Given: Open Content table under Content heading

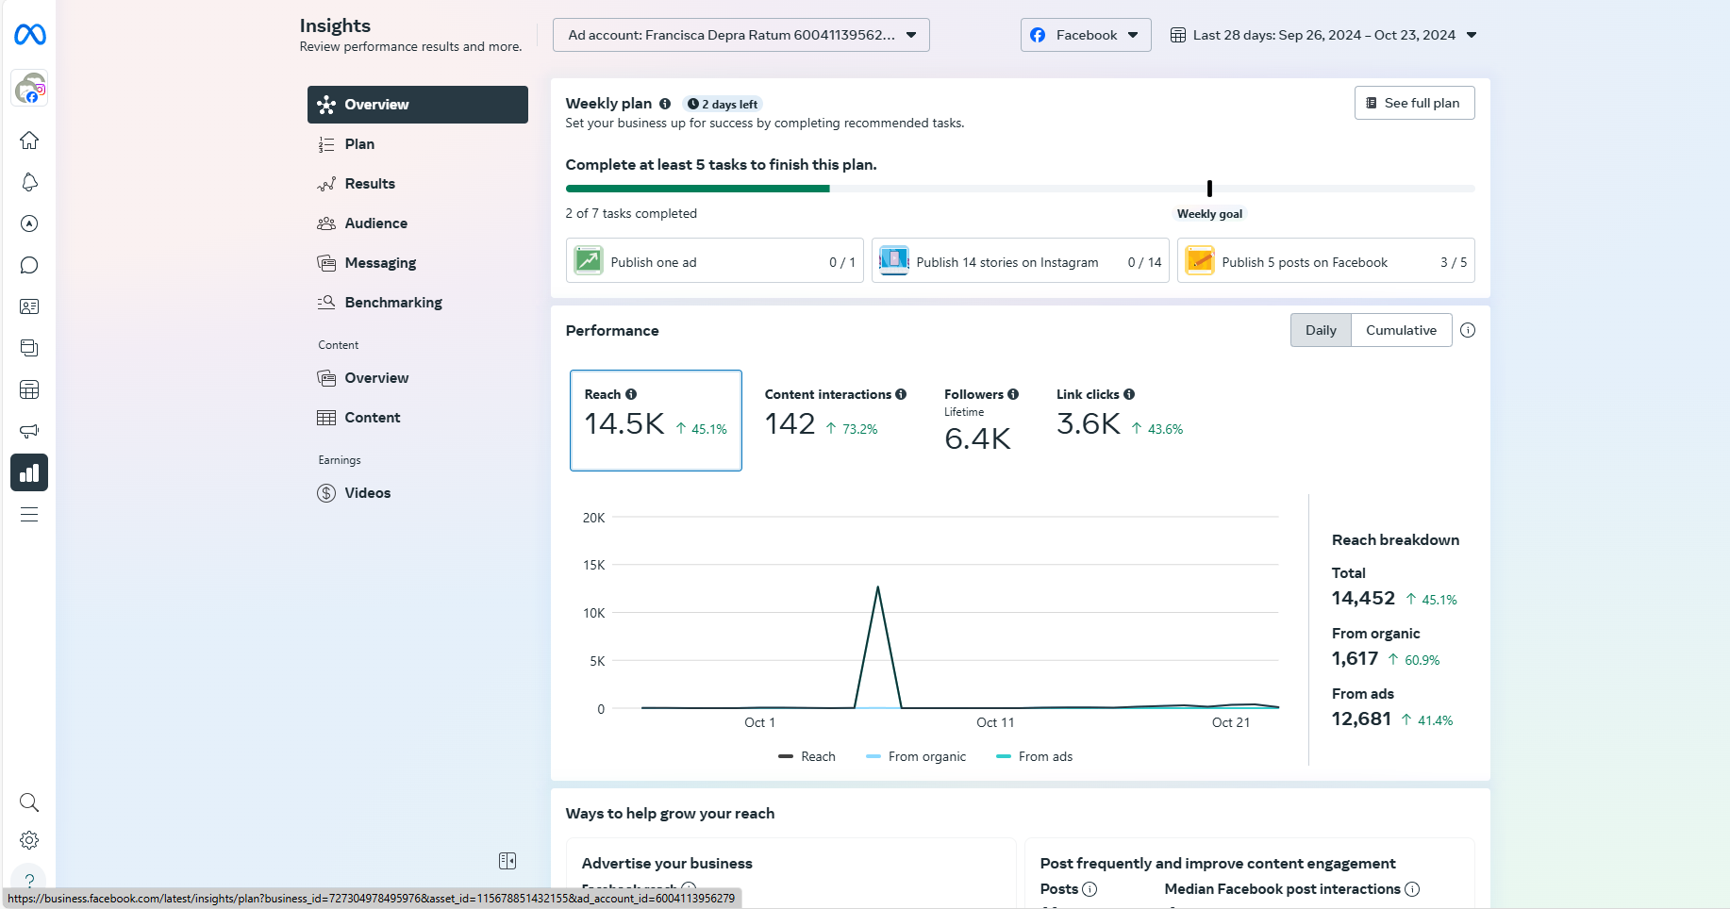Looking at the screenshot, I should (x=418, y=418).
